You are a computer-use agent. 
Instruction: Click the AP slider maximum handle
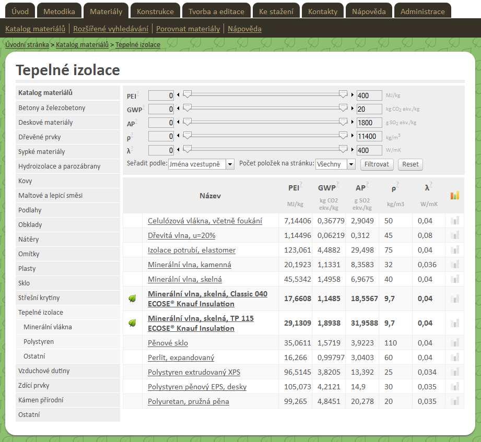click(343, 122)
